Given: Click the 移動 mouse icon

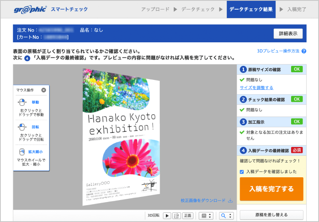Looking at the screenshot, I should tap(22, 102).
